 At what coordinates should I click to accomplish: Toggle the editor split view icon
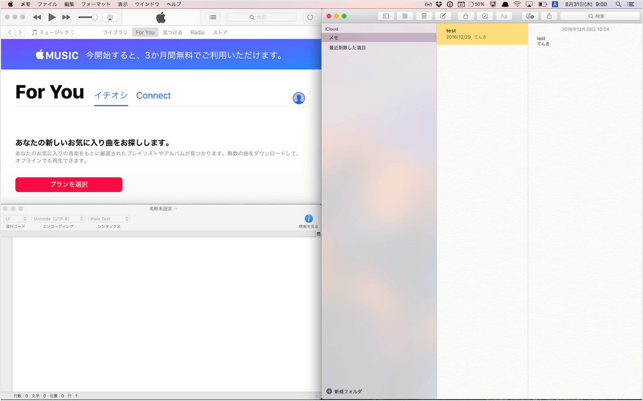318,234
